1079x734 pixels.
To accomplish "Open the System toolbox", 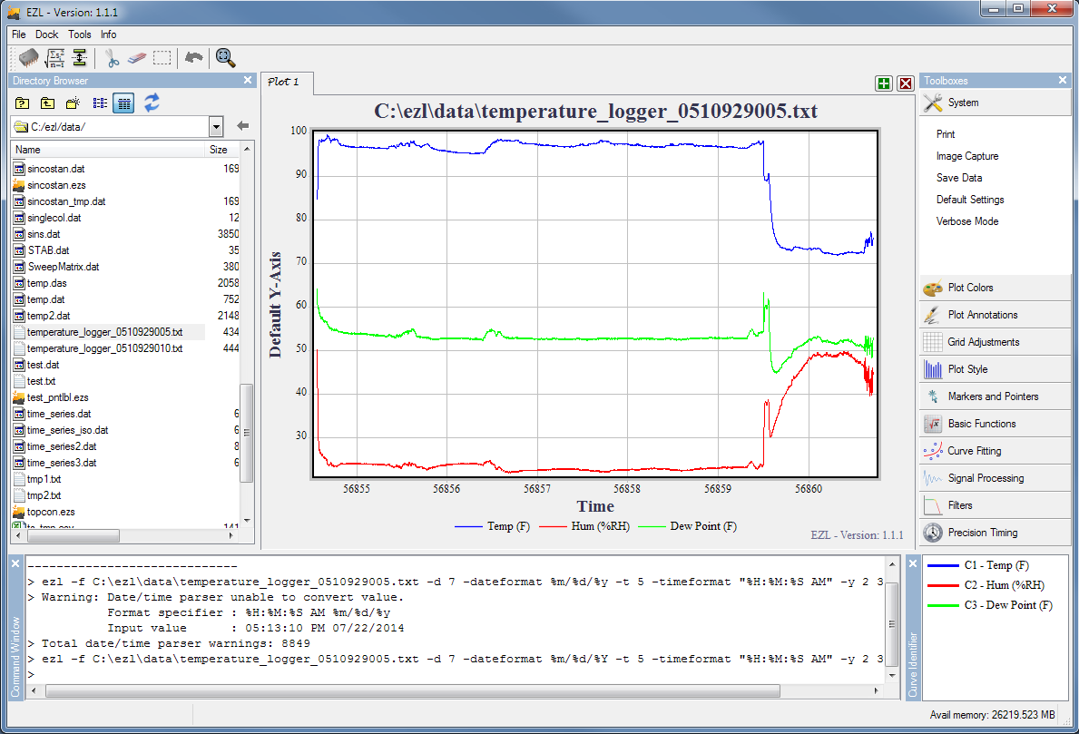I will click(995, 103).
